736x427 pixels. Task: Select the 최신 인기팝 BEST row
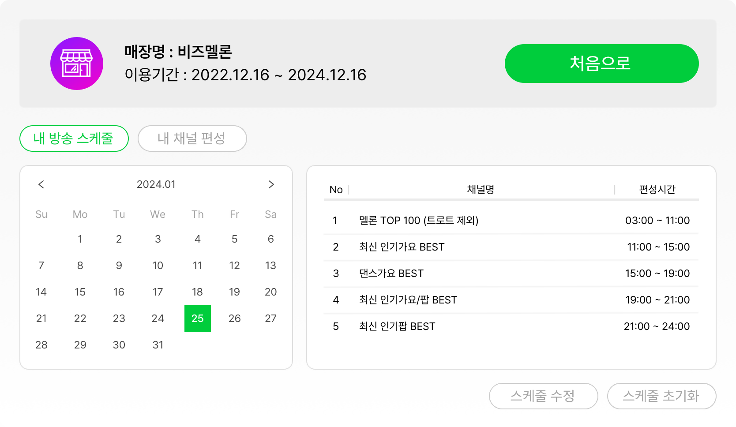click(x=511, y=326)
